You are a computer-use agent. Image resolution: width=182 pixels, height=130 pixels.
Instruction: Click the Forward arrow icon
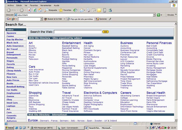coord(22,10)
